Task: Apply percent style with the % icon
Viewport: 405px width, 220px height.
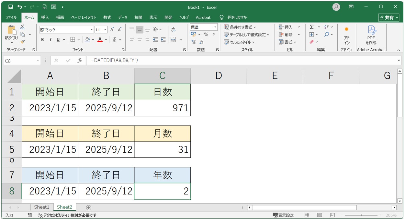Action: click(x=206, y=35)
